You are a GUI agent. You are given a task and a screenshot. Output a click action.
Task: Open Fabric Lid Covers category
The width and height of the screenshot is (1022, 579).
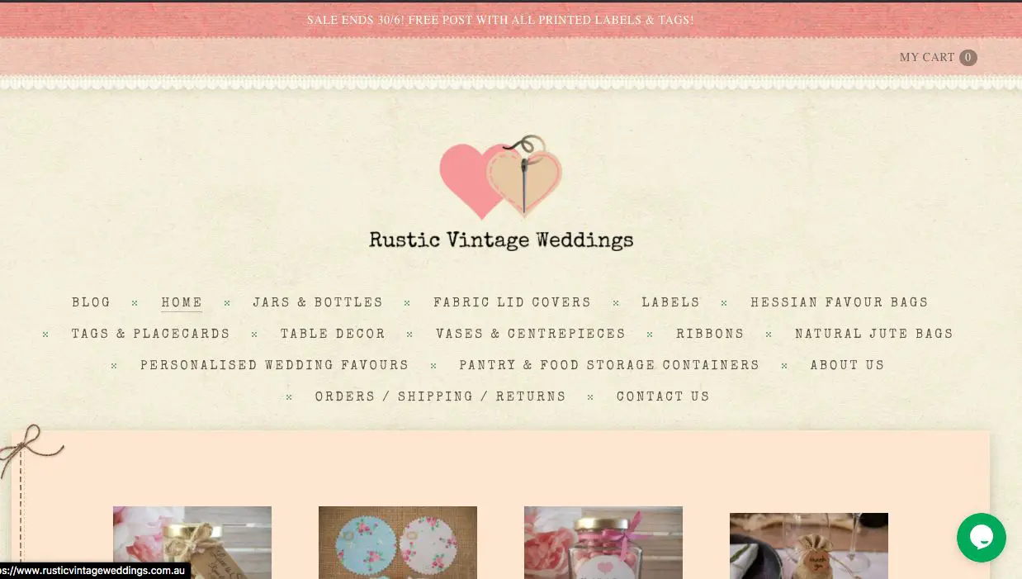coord(513,302)
